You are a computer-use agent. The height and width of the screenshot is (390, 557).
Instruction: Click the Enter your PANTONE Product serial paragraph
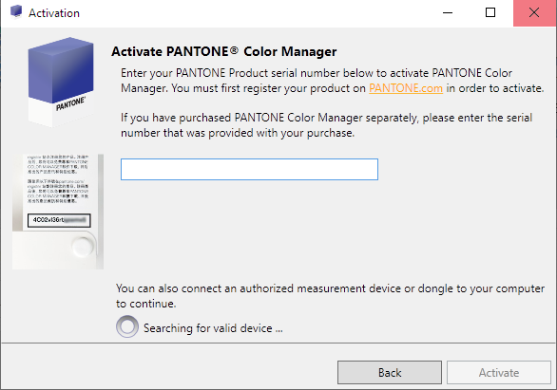coord(332,81)
